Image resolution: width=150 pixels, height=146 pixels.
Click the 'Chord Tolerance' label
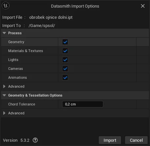(x=22, y=104)
